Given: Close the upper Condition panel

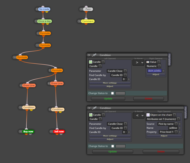Looking at the screenshot, I should tap(89, 55).
